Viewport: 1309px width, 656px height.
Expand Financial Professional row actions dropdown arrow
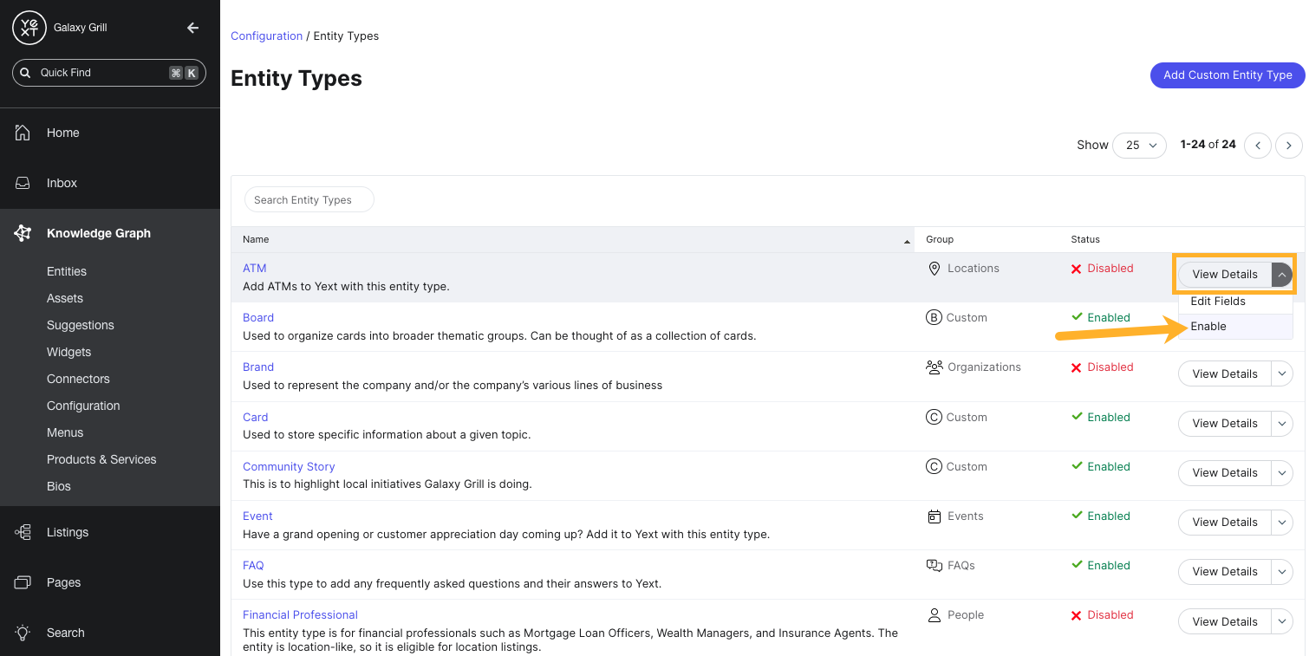click(x=1282, y=622)
